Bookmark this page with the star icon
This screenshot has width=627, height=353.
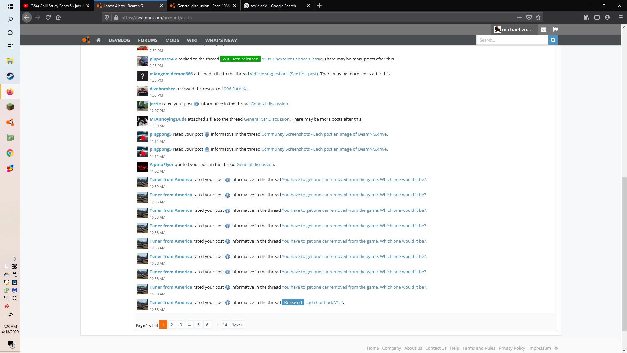(538, 17)
